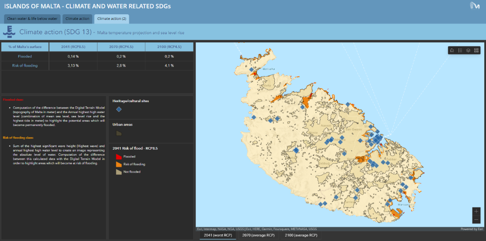Viewport: 486px width, 241px height.
Task: Click the 2070 (RCP4.5) column header
Action: click(121, 47)
